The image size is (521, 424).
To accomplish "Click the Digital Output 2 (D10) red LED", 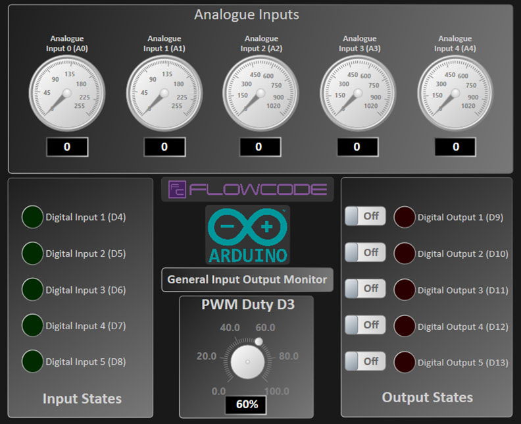I will tap(405, 253).
